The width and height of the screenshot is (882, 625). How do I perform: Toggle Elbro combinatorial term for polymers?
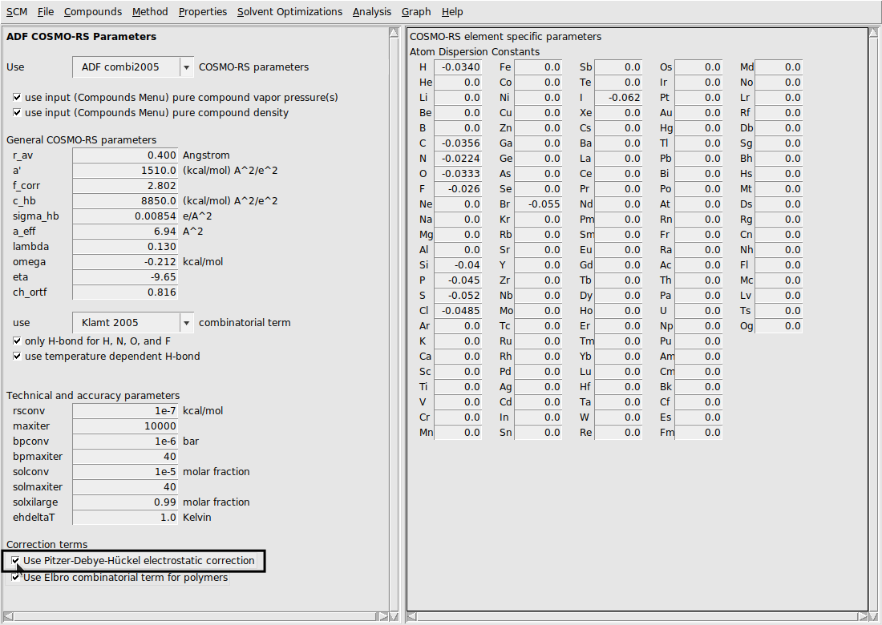point(17,578)
